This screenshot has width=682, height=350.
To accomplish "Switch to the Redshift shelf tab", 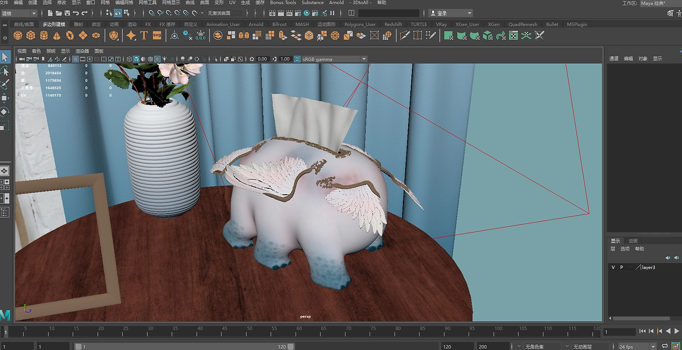I will tap(393, 24).
